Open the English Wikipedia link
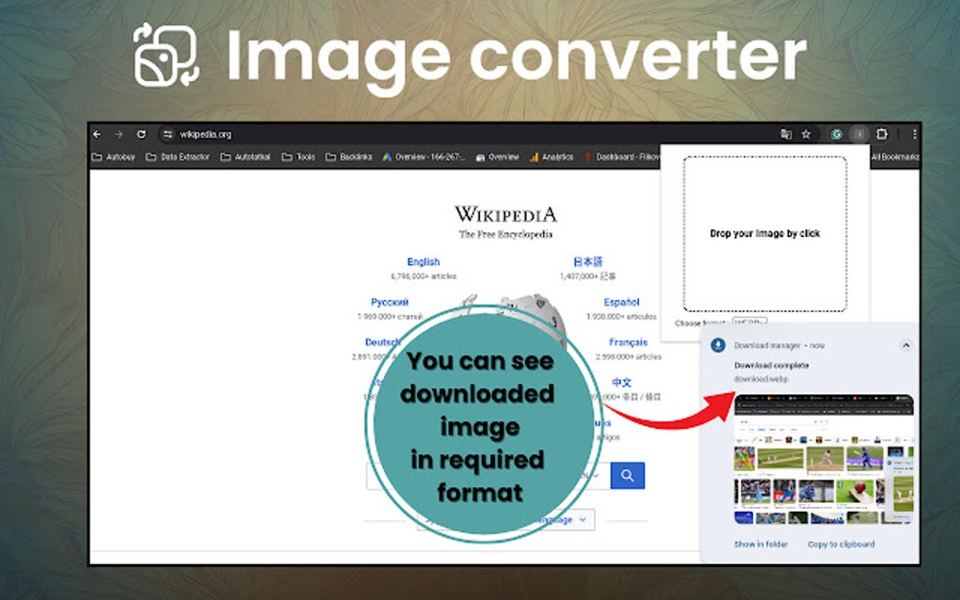This screenshot has height=600, width=960. 423,261
